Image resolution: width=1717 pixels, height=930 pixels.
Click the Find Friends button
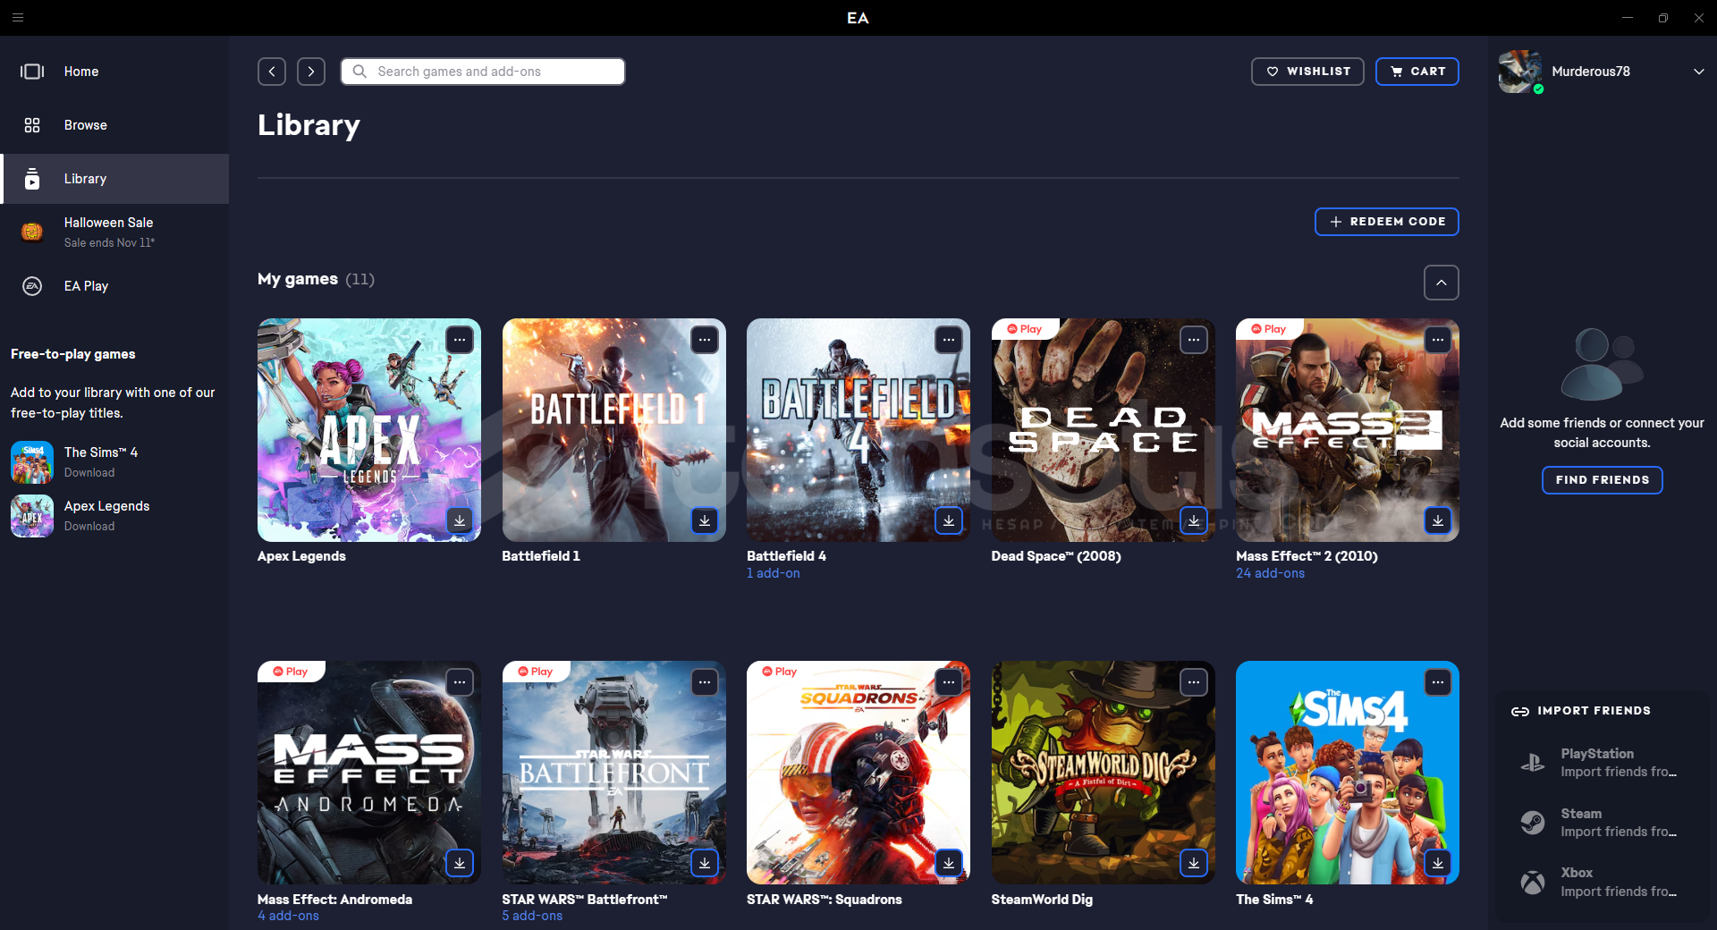1603,480
